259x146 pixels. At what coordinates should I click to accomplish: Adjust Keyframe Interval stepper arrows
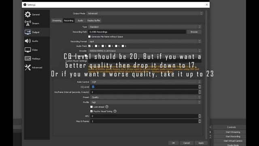coord(200,92)
